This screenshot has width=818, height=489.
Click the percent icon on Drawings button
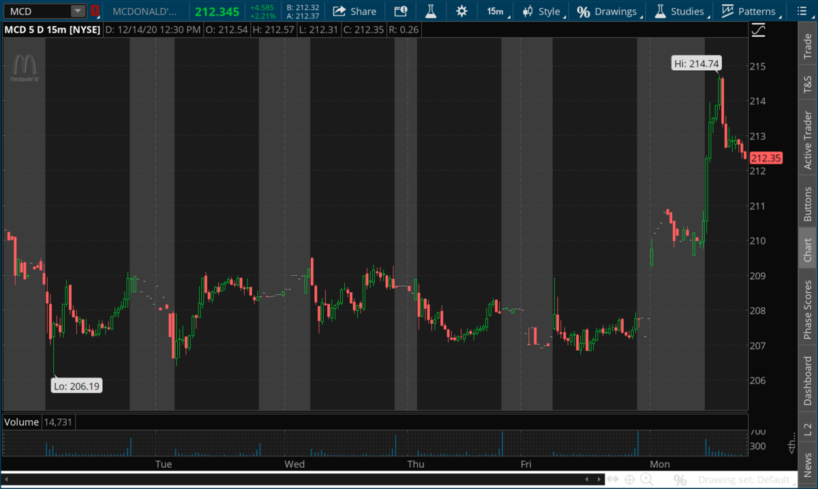coord(583,12)
